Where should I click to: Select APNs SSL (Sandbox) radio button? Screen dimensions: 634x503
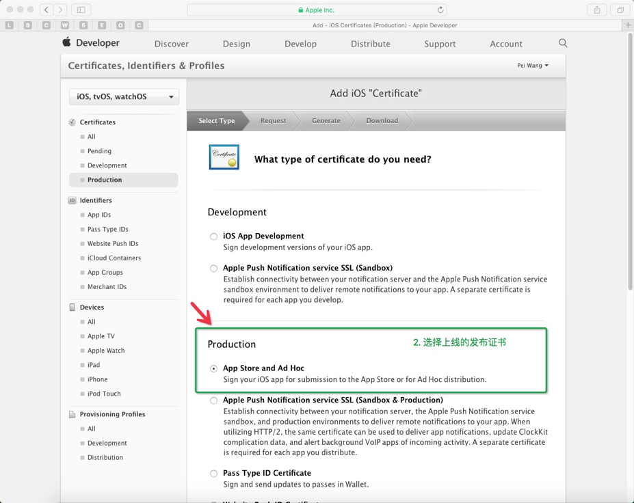[x=213, y=269]
